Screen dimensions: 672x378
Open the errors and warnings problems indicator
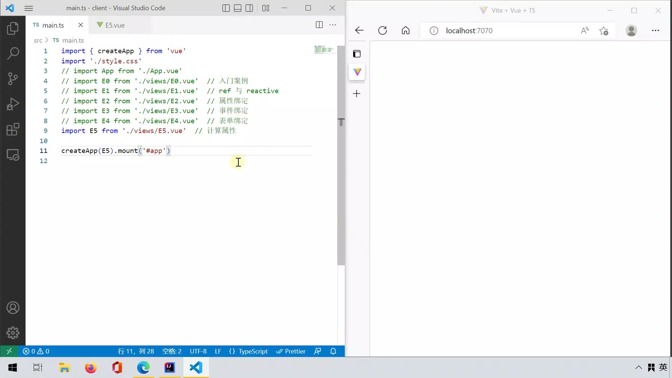click(x=36, y=351)
